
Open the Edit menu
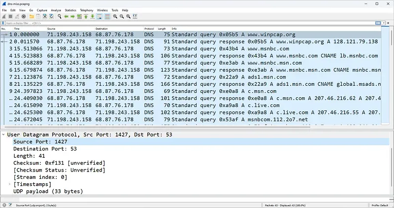pyautogui.click(x=13, y=10)
